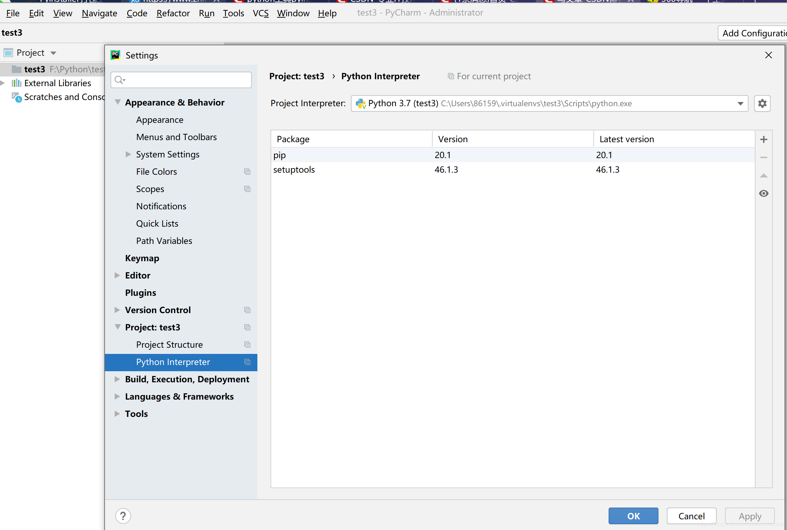Click the add package plus icon

764,140
